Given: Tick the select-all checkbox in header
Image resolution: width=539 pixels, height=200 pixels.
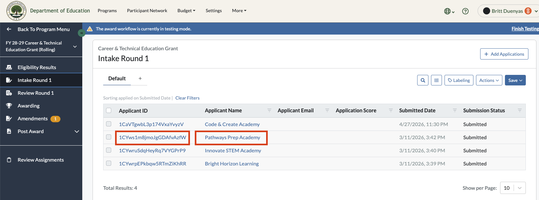Looking at the screenshot, I should coord(109,110).
